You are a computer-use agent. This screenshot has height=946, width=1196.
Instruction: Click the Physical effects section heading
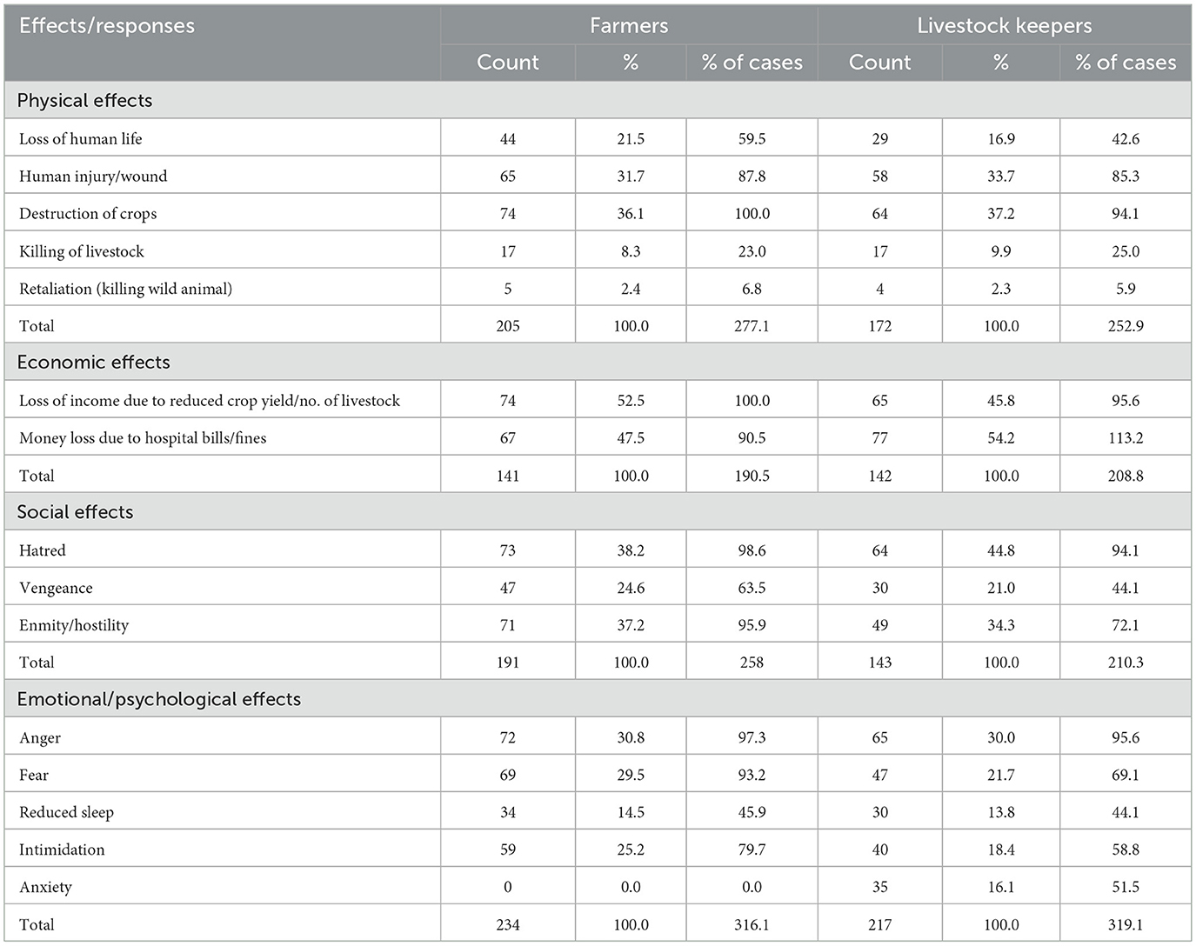[x=85, y=101]
